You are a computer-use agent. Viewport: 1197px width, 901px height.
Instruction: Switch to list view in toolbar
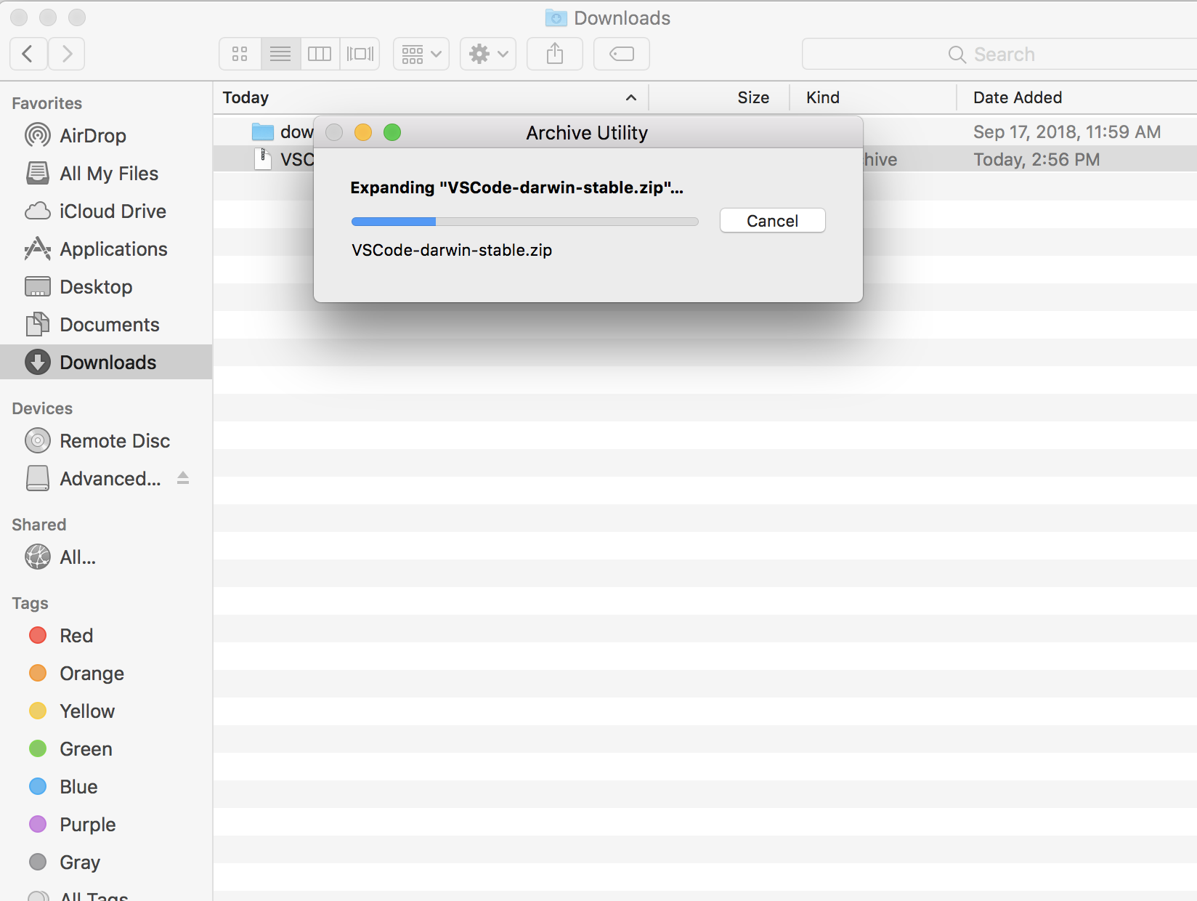coord(280,54)
